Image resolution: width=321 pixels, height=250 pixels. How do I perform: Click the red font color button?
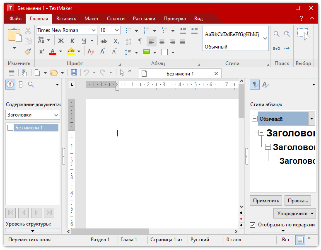pos(53,52)
